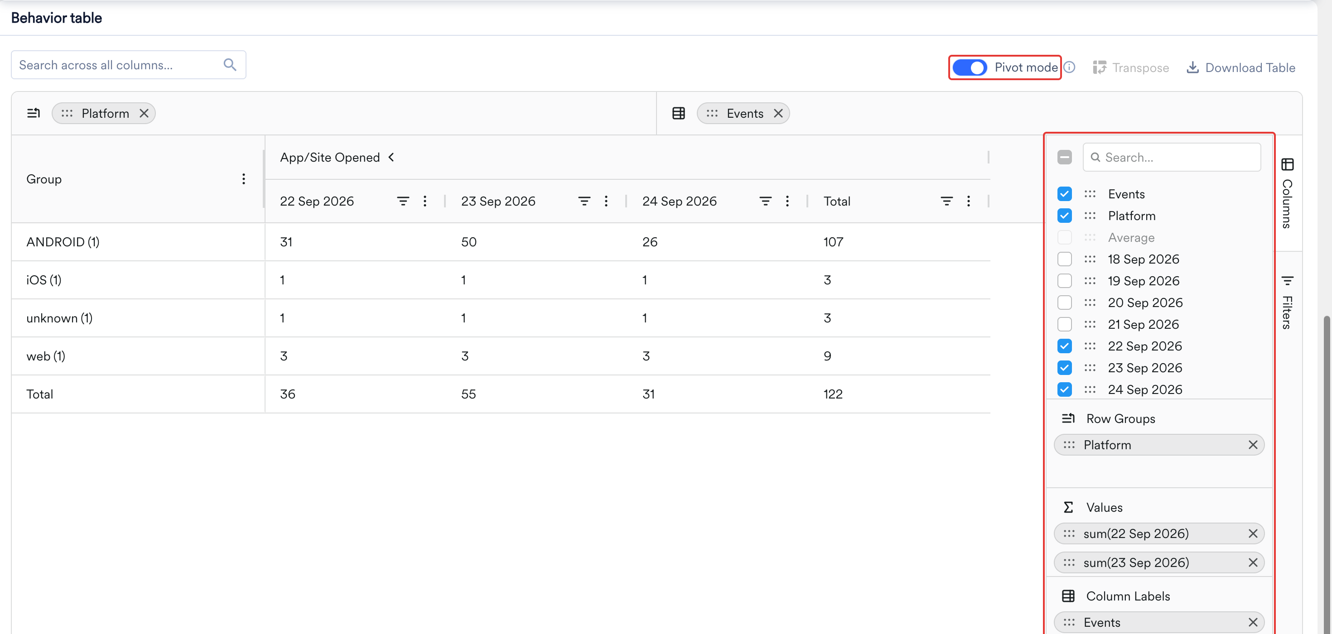Check the 18 Sep 2026 column checkbox
Viewport: 1332px width, 634px height.
[1065, 259]
